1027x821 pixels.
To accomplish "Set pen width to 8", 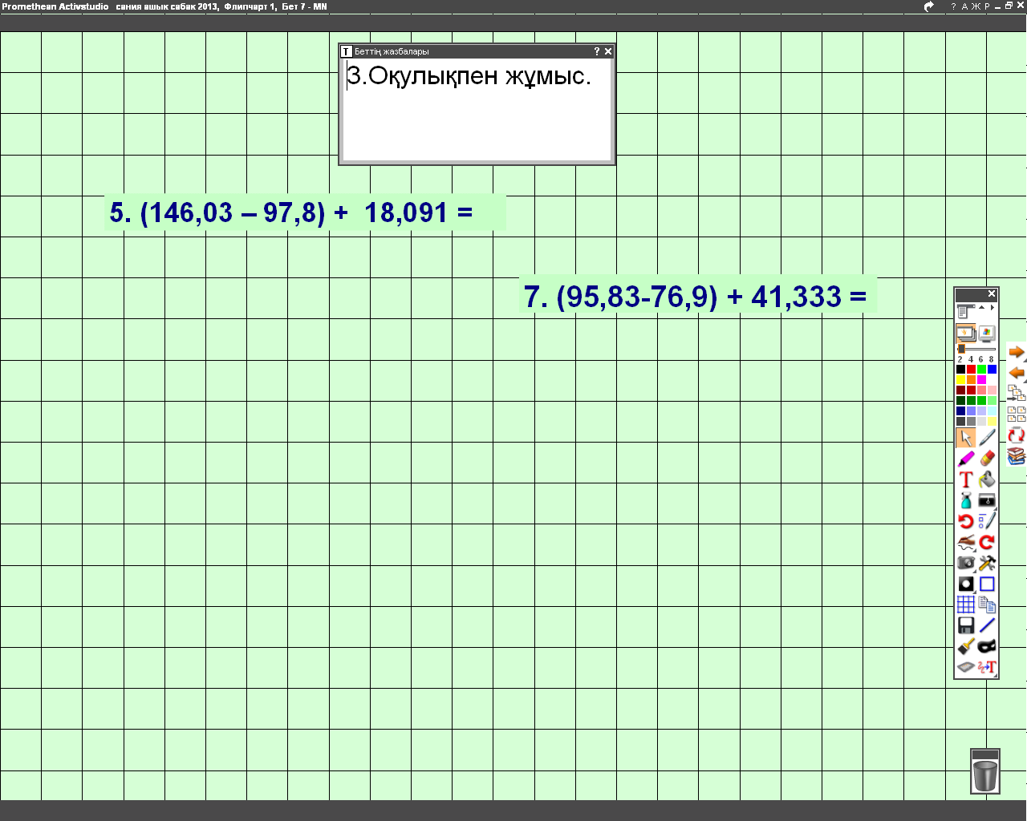I will point(991,359).
